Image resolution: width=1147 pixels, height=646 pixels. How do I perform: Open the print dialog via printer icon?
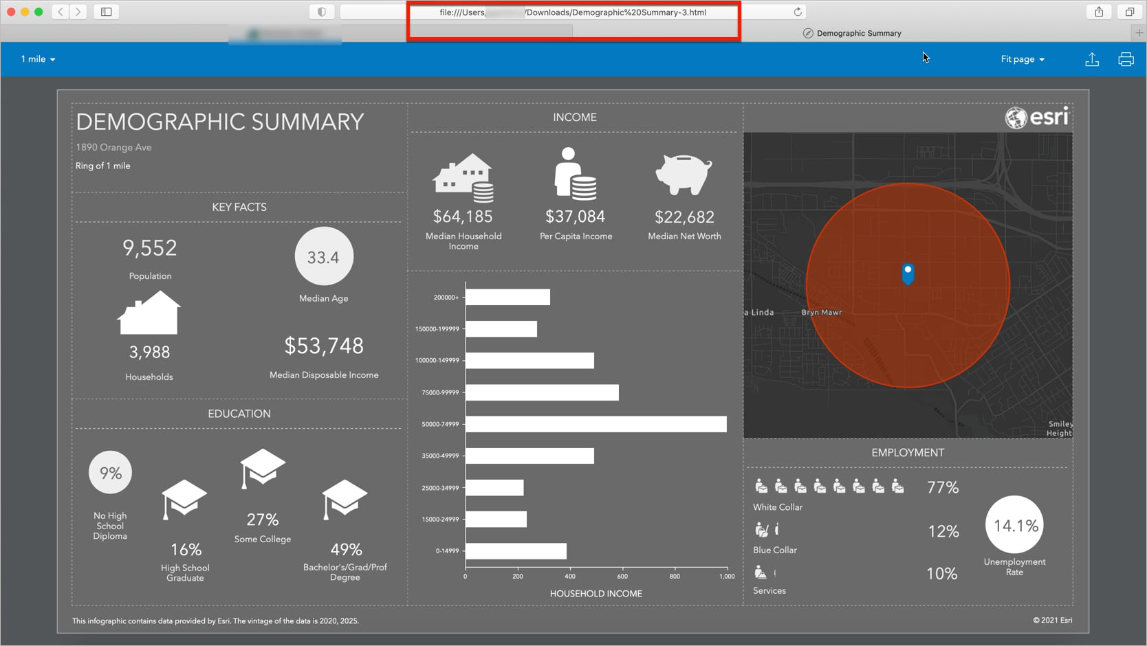pos(1126,59)
